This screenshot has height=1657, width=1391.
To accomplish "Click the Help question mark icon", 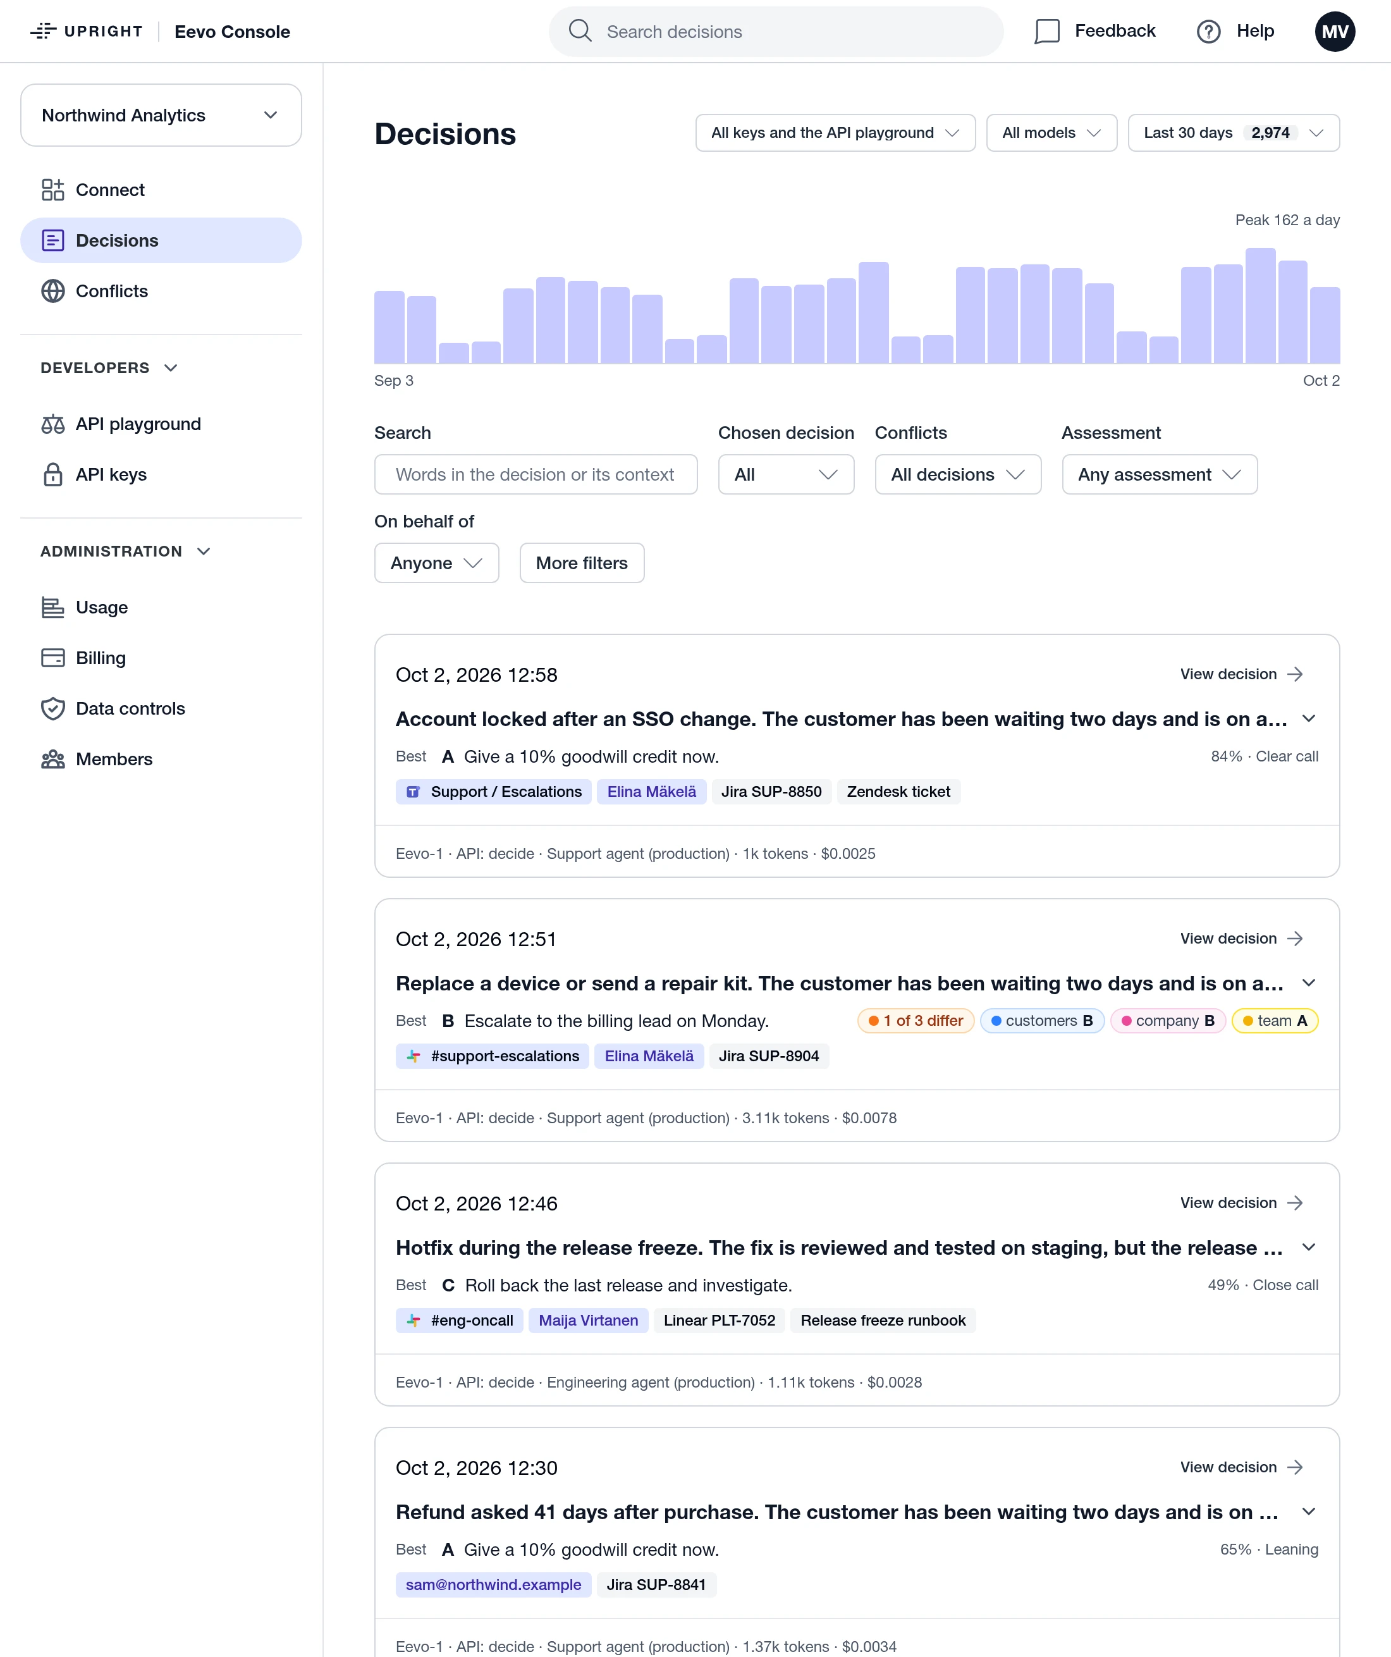I will point(1208,31).
